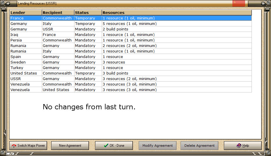This screenshot has height=156, width=271.
Task: Select the Iraq lender row
Action: (131, 35)
